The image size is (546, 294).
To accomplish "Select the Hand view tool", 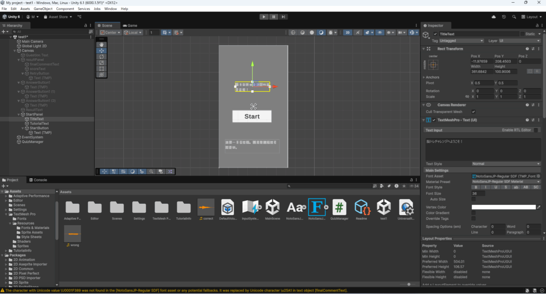I will 102,45.
